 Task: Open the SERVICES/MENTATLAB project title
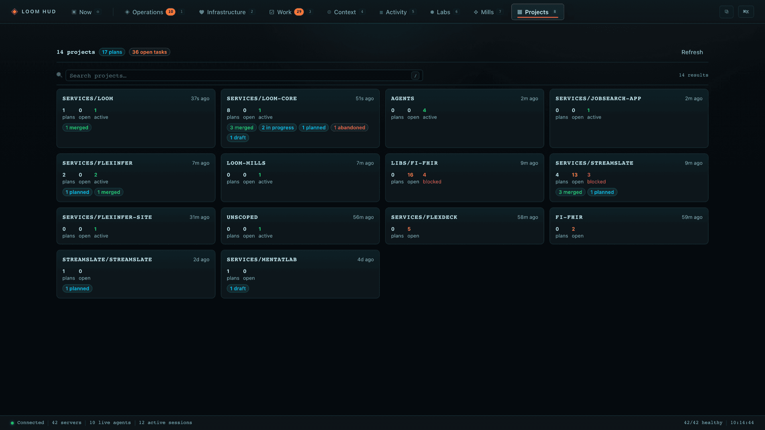[262, 259]
